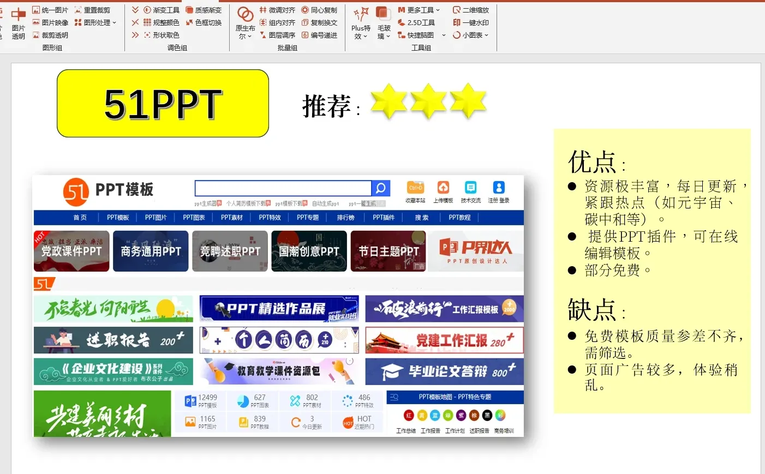Screen dimensions: 765x474
Task: Open the 裁剪透明 tool
Action: tap(49, 34)
